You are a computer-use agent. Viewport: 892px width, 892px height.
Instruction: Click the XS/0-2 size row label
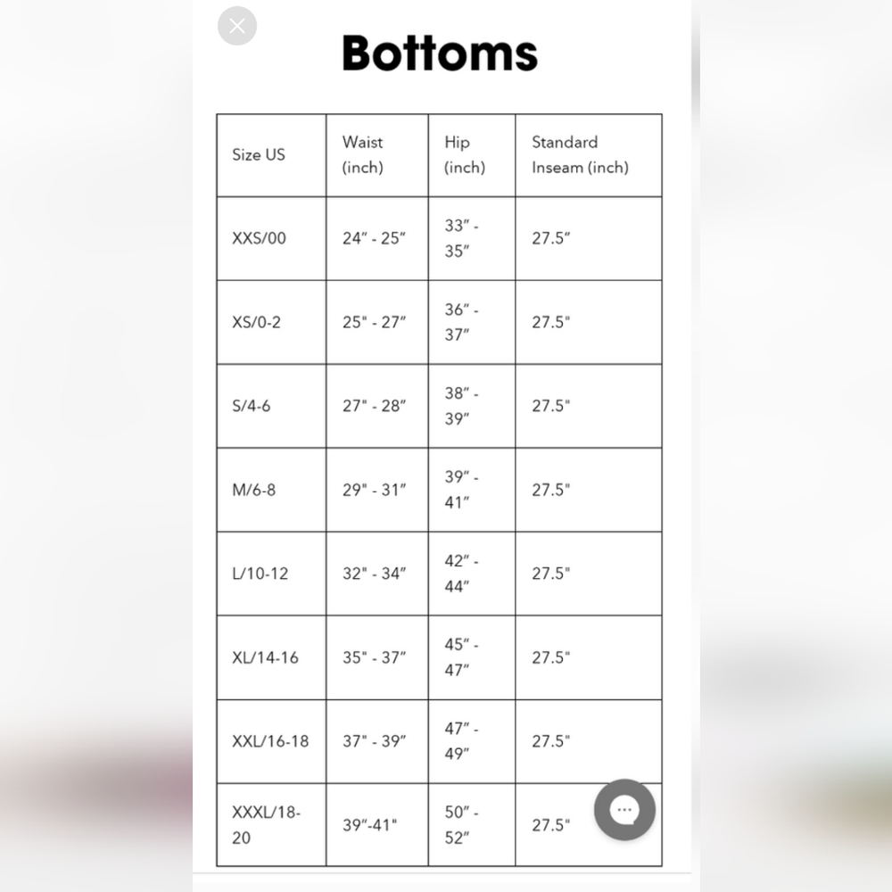(256, 323)
